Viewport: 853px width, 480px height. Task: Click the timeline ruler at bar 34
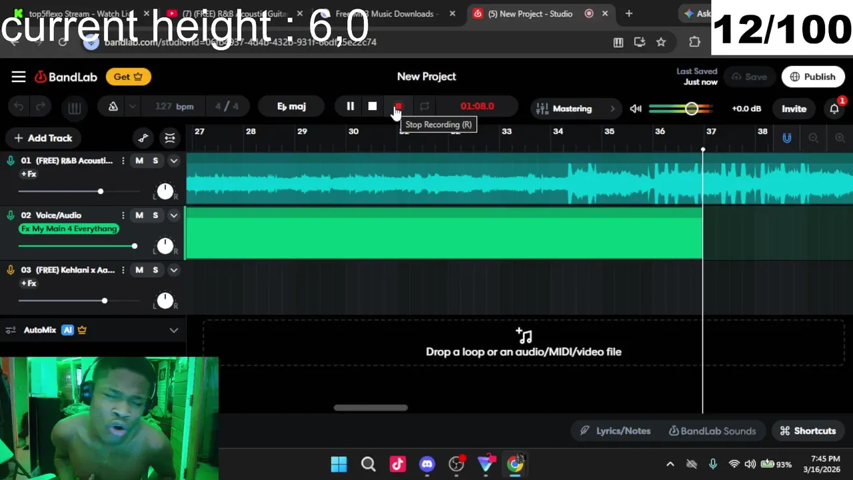(558, 131)
